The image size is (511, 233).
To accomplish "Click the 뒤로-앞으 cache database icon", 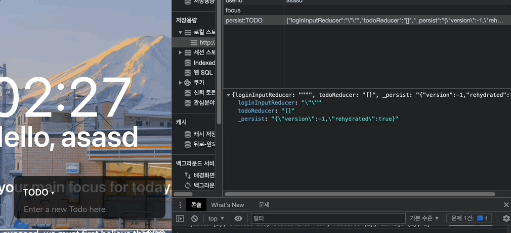I will (x=188, y=144).
